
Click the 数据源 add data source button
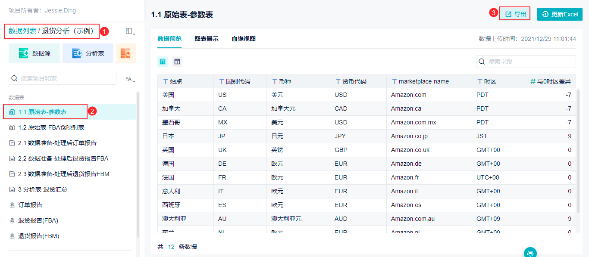click(35, 53)
